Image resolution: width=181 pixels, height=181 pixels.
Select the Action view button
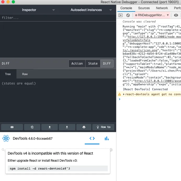coord(77,64)
